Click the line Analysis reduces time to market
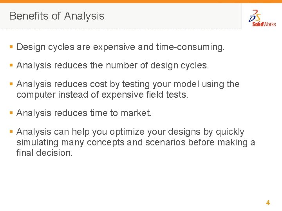This screenshot has height=211, width=282. (x=84, y=113)
